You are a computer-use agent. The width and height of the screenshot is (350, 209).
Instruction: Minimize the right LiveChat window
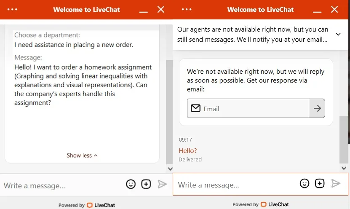tap(317, 12)
